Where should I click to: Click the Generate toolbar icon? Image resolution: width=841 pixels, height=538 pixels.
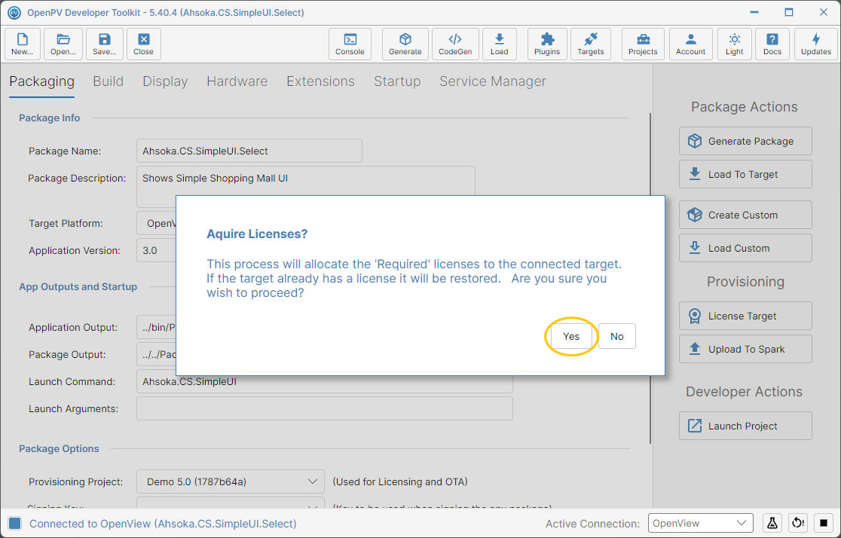tap(405, 44)
